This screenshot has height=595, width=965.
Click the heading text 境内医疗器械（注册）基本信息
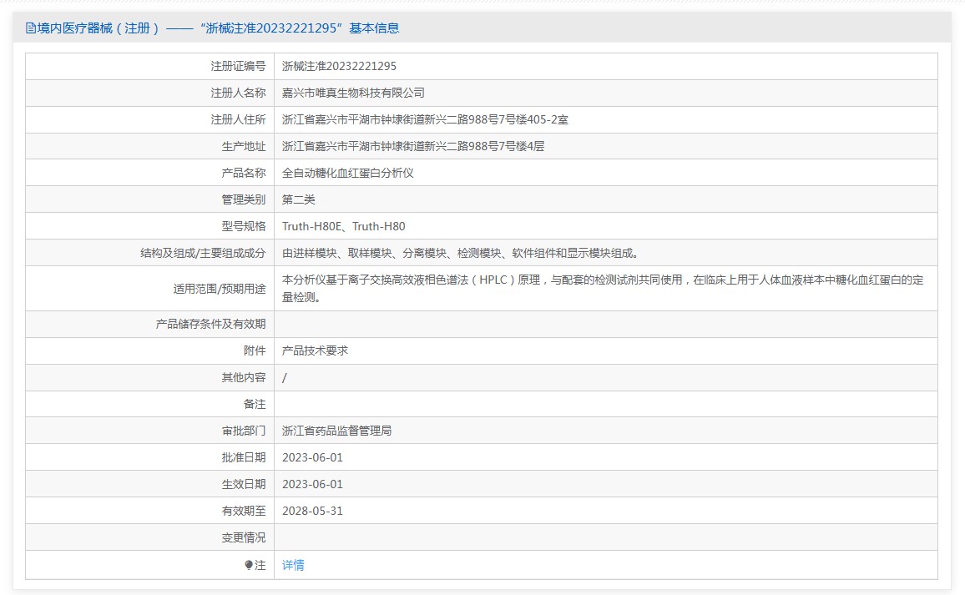point(218,28)
